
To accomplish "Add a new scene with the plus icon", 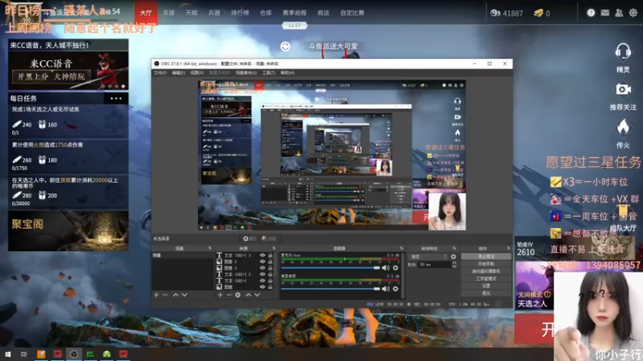I will [156, 294].
